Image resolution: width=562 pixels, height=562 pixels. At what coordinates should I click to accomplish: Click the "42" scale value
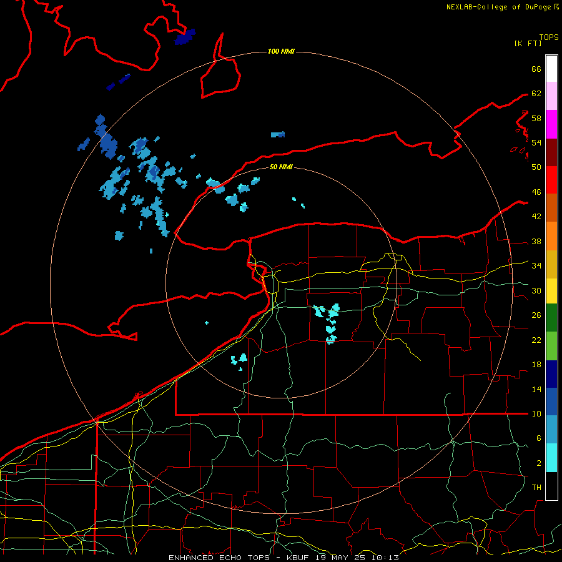(536, 217)
